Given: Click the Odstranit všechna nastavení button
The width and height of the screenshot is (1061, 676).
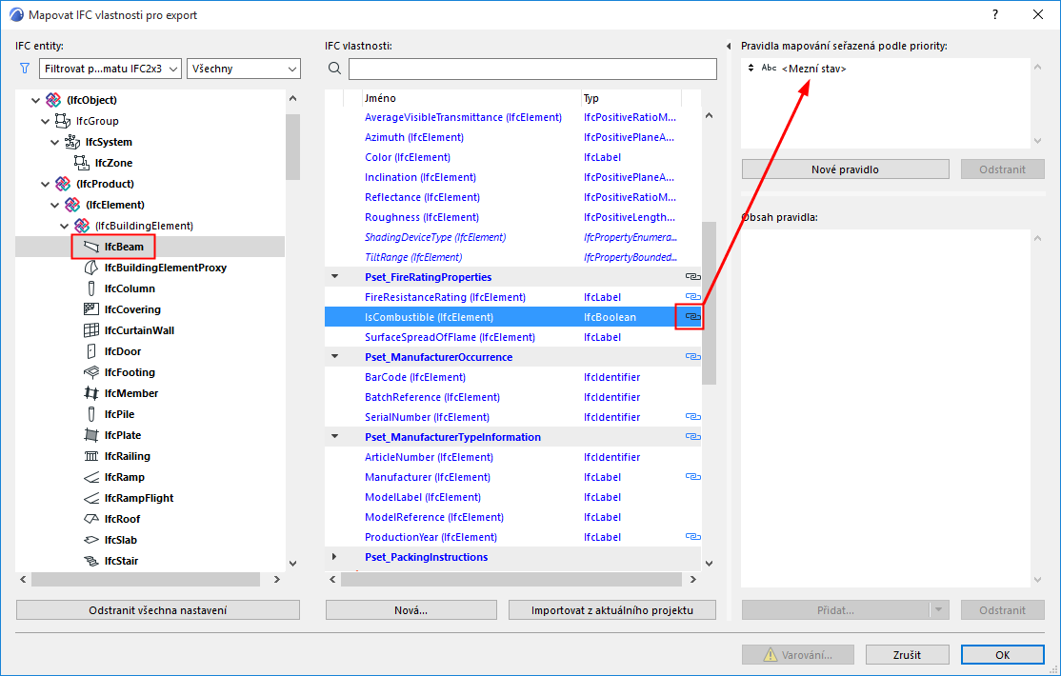Looking at the screenshot, I should 158,609.
